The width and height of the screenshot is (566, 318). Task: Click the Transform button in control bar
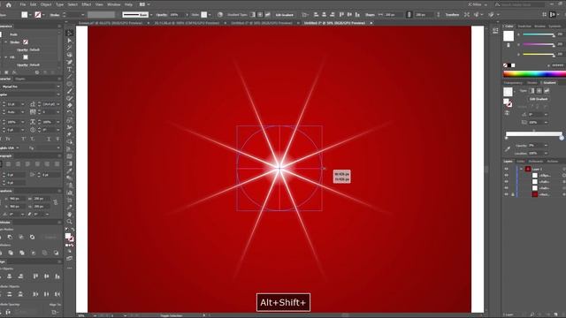click(x=452, y=15)
